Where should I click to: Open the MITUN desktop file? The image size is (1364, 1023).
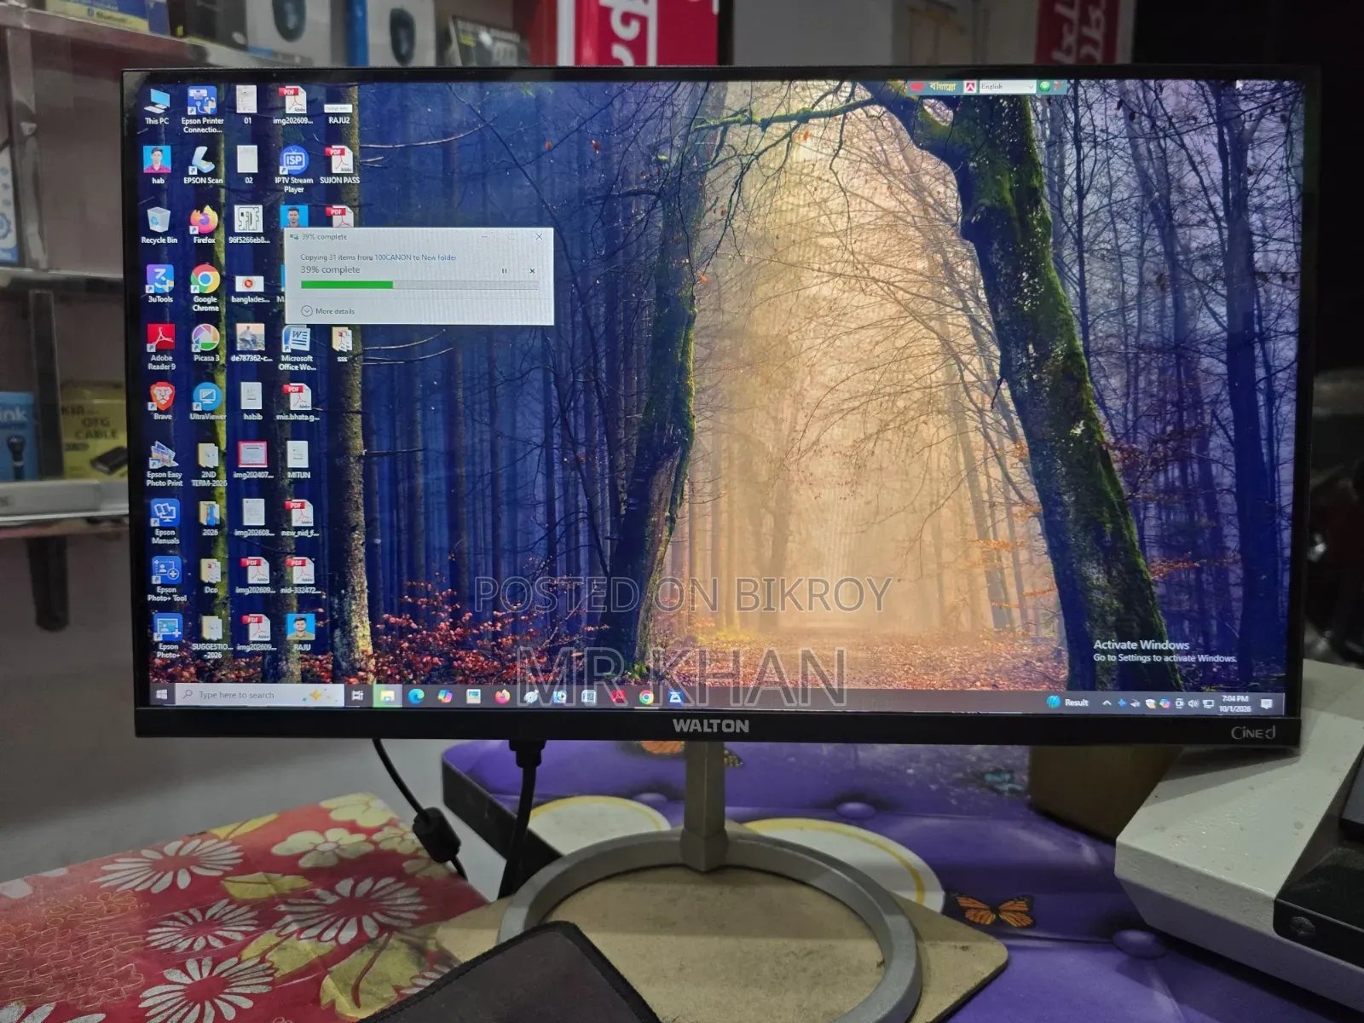(298, 460)
